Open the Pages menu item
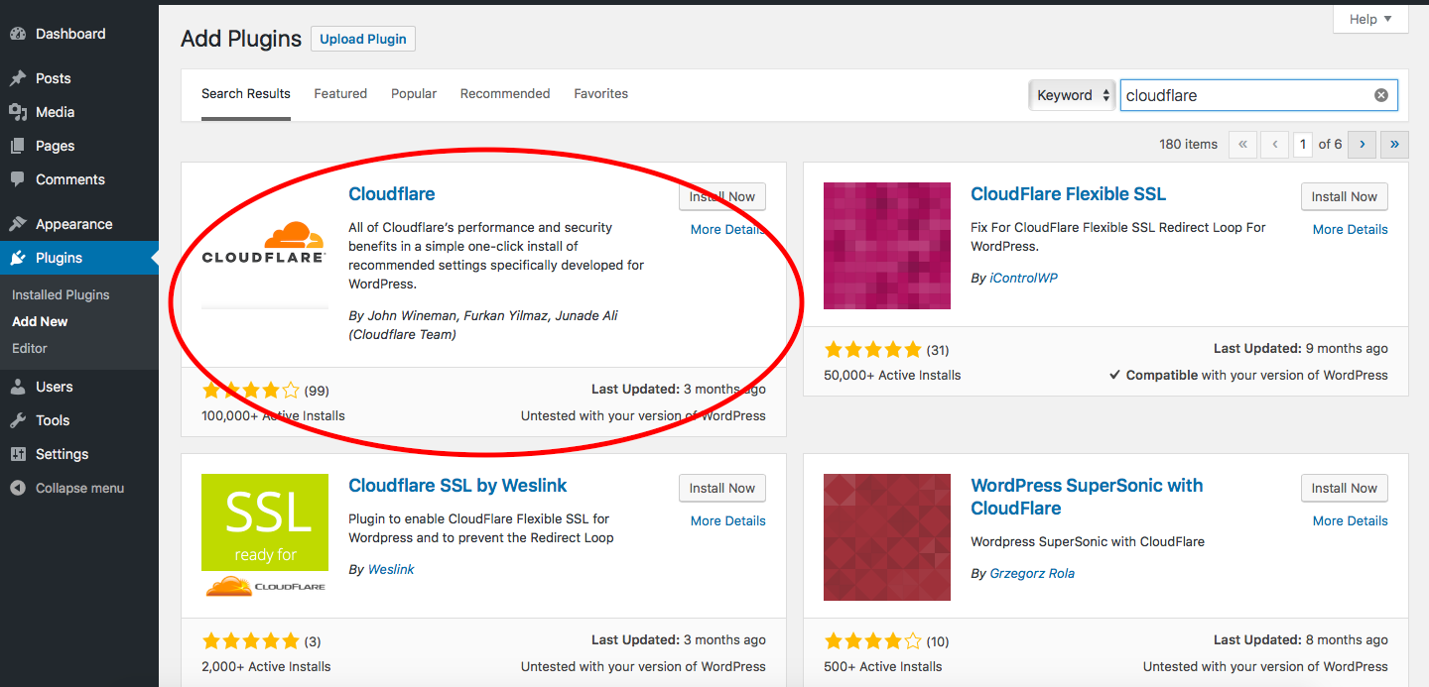The image size is (1429, 687). [x=79, y=146]
